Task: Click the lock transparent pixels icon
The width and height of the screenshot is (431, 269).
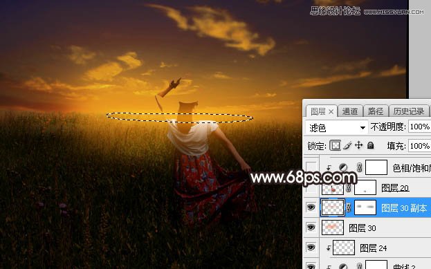Action: [x=336, y=145]
